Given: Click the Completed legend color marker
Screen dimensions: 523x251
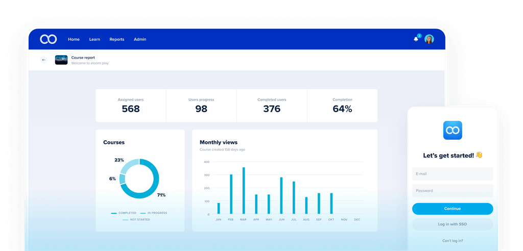Looking at the screenshot, I should [114, 213].
